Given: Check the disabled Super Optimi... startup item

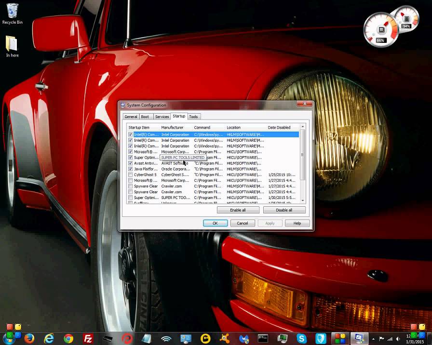Looking at the screenshot, I should [x=130, y=198].
